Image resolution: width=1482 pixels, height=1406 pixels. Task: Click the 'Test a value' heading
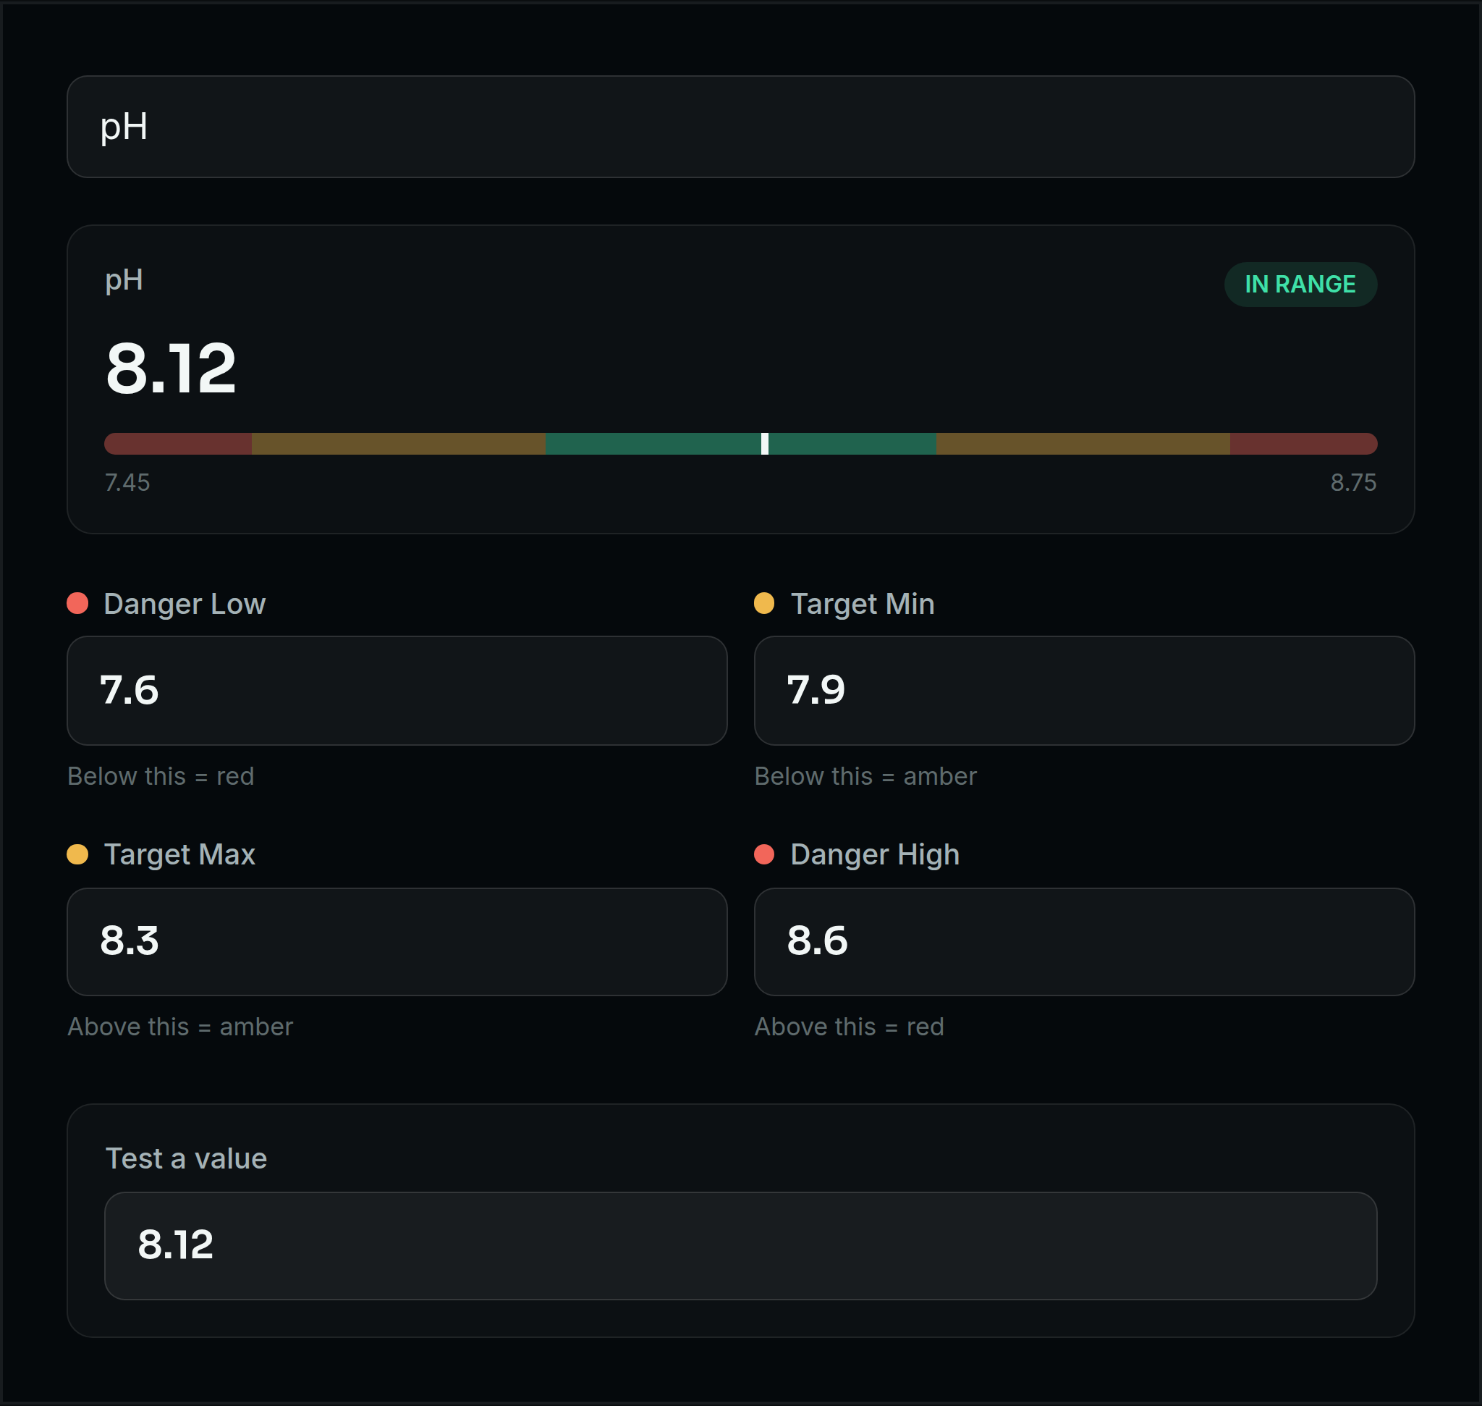point(186,1158)
